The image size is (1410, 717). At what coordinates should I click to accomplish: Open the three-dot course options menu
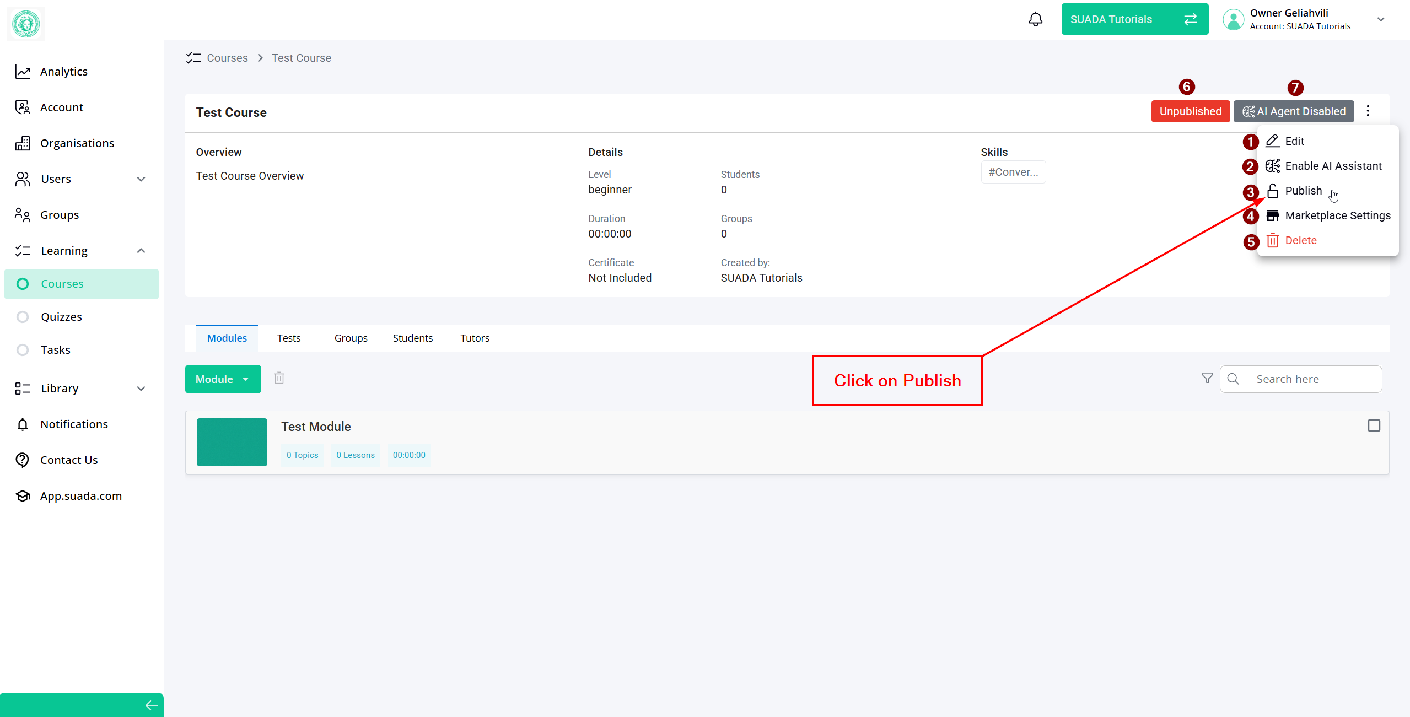1368,111
